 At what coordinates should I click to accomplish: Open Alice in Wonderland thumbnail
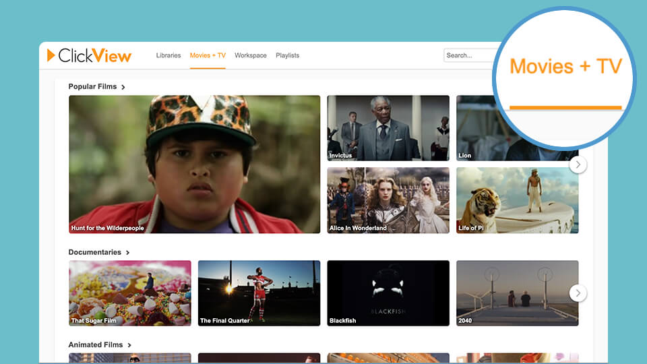pos(388,200)
